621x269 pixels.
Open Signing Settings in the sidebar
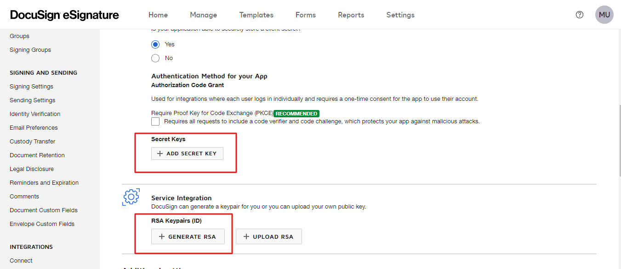coord(31,87)
